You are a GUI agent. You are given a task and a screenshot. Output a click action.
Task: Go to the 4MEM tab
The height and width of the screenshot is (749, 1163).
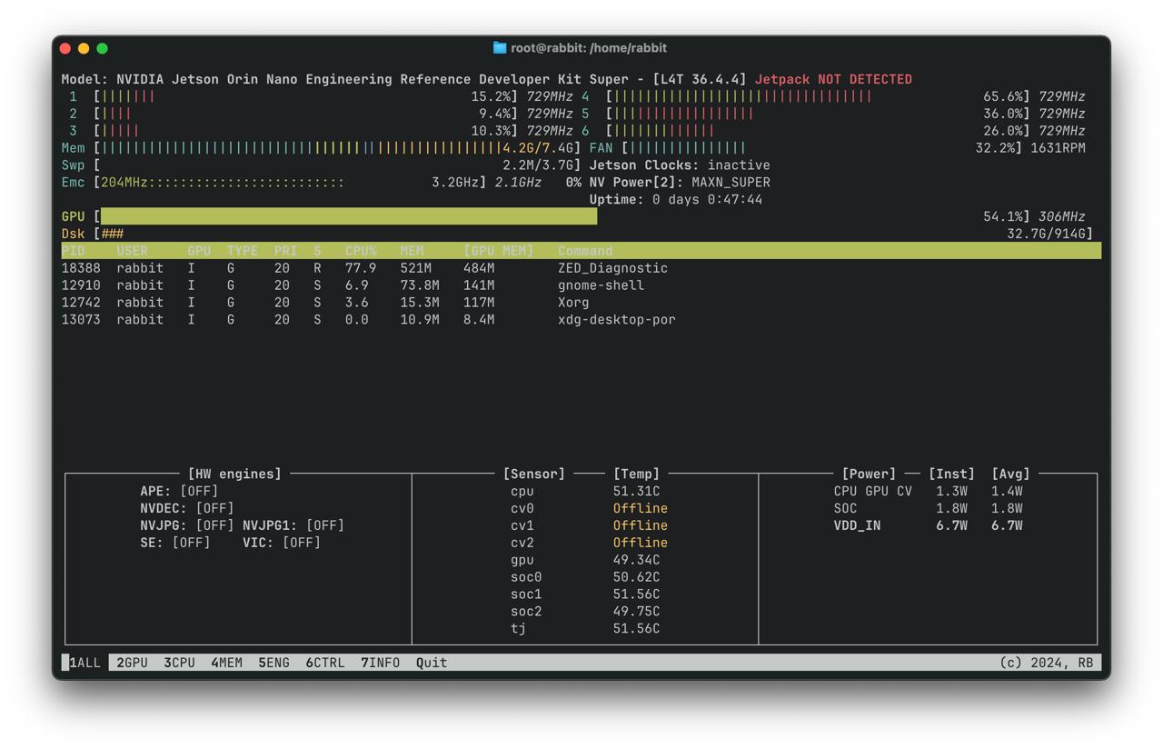point(226,663)
